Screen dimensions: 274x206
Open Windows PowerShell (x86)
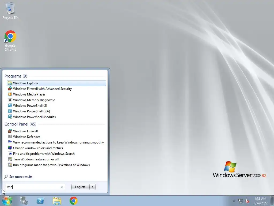click(x=56, y=111)
